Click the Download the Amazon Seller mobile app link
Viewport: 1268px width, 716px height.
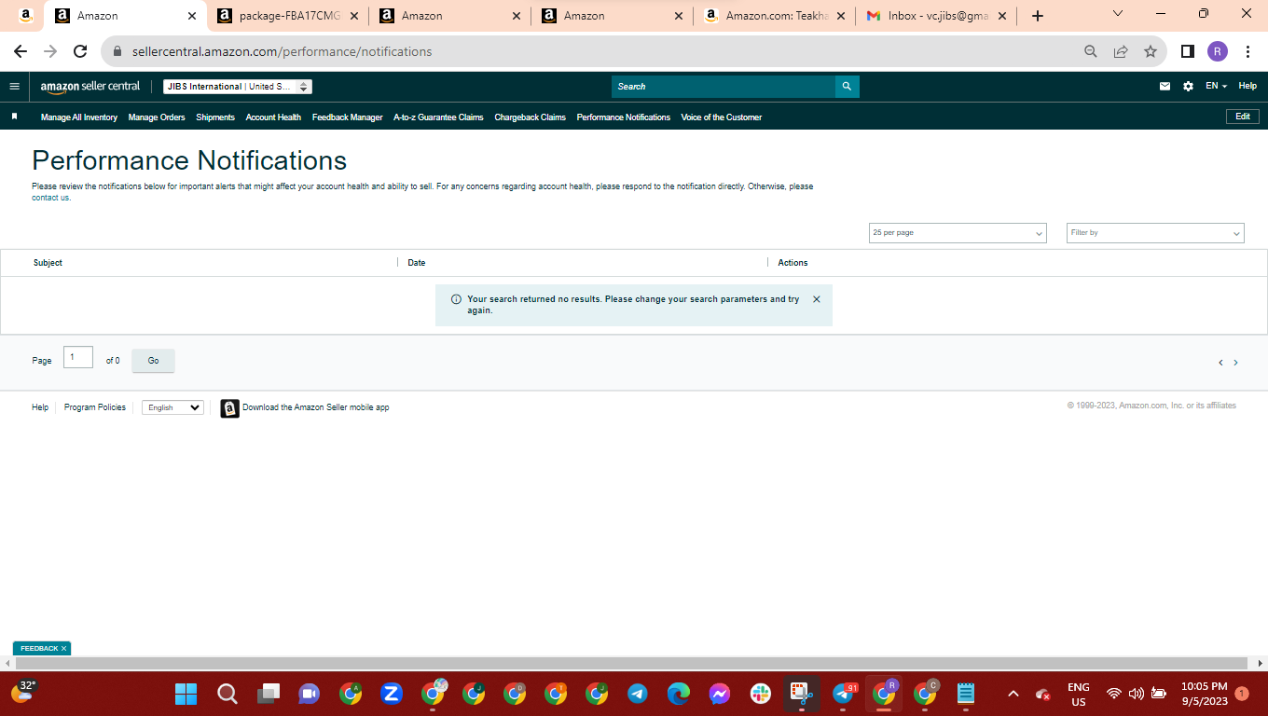click(316, 407)
